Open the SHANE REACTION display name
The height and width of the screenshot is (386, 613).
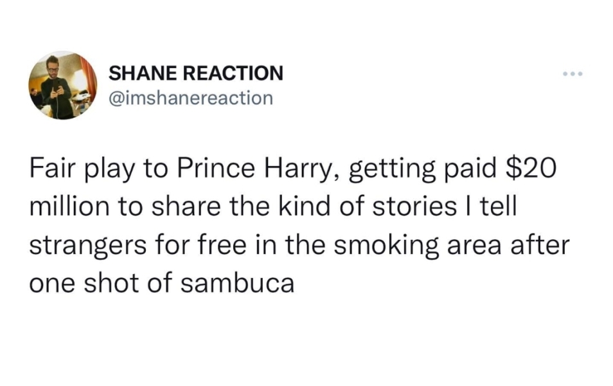[195, 73]
